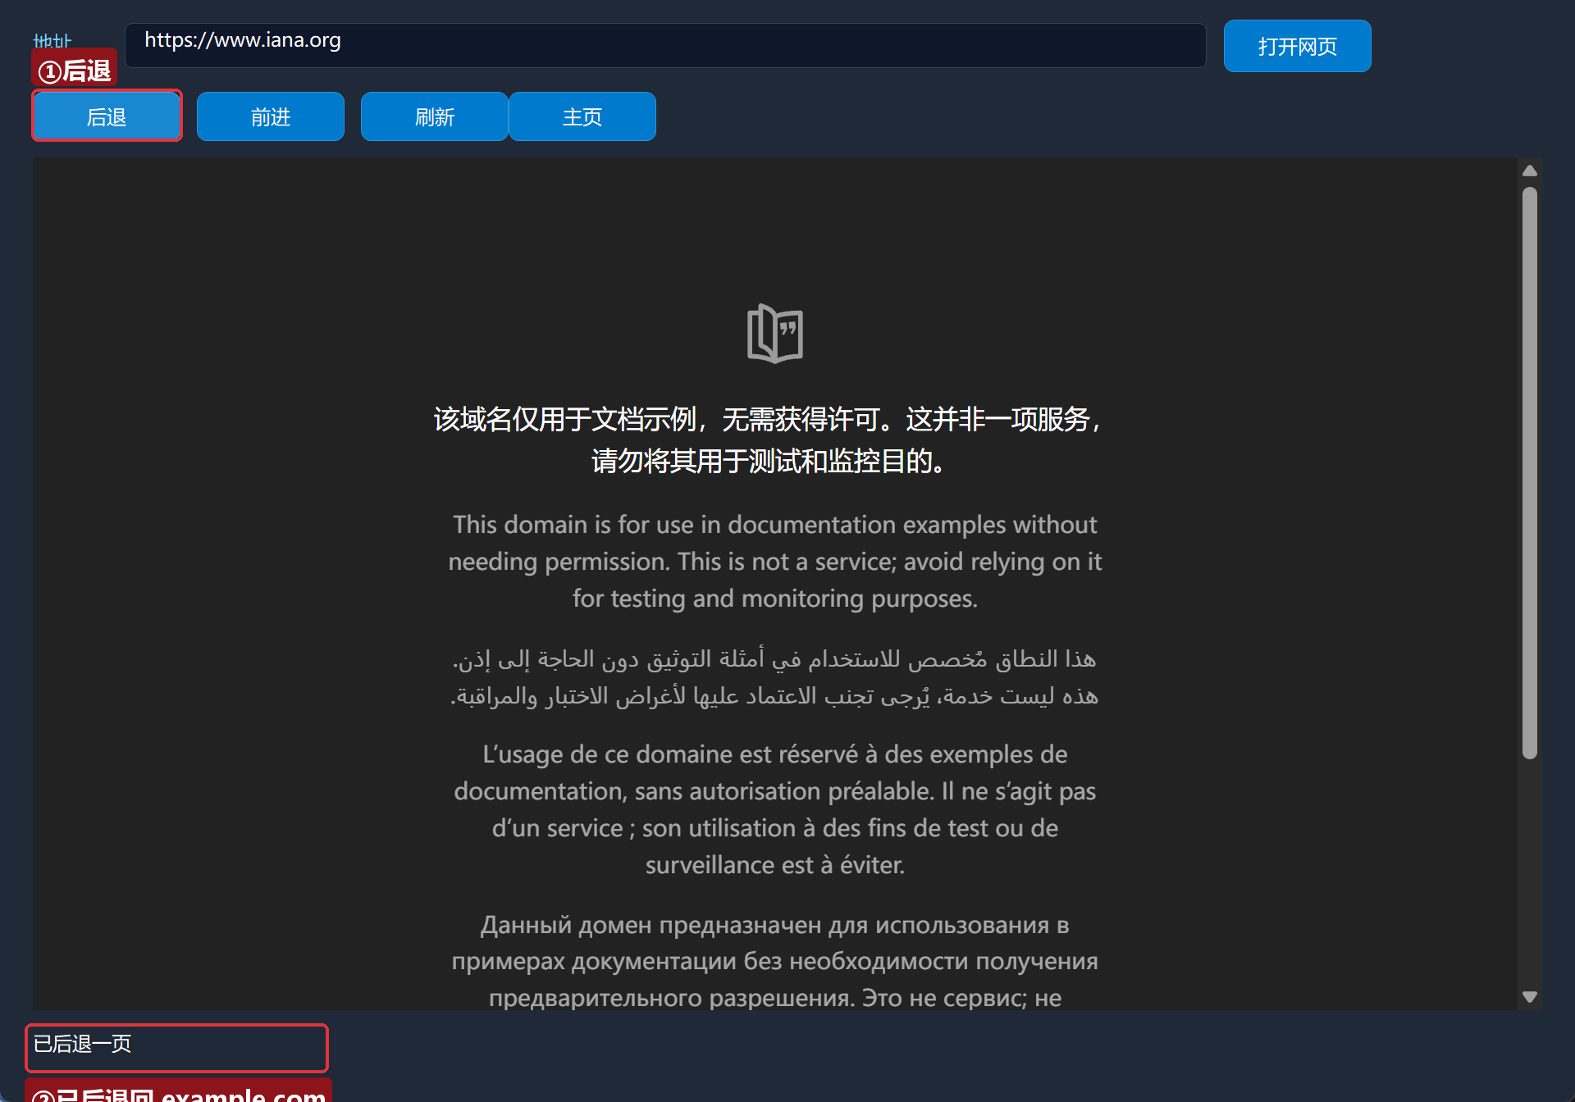Viewport: 1575px width, 1102px height.
Task: Click the scrollbar down arrow
Action: (x=1530, y=997)
